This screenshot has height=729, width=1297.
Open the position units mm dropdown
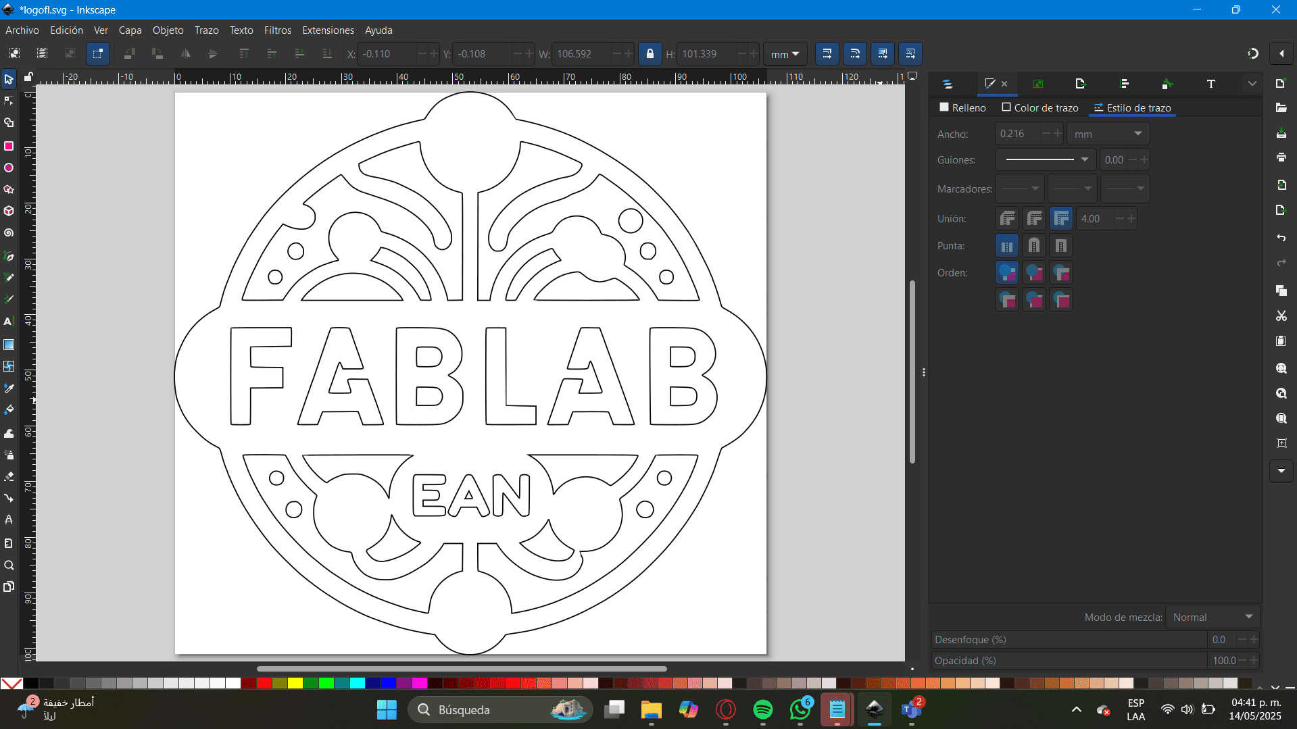tap(785, 54)
